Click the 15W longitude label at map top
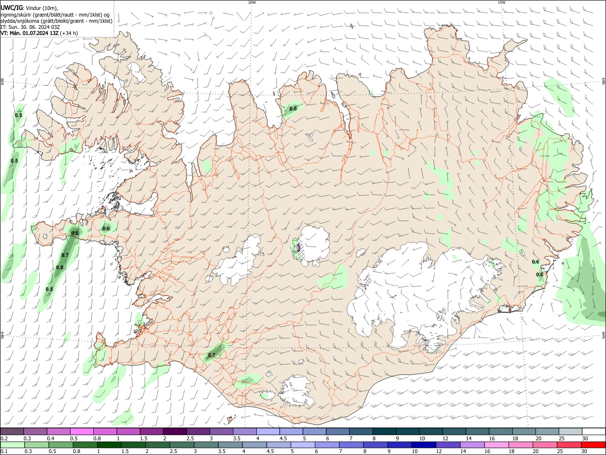 pos(501,2)
